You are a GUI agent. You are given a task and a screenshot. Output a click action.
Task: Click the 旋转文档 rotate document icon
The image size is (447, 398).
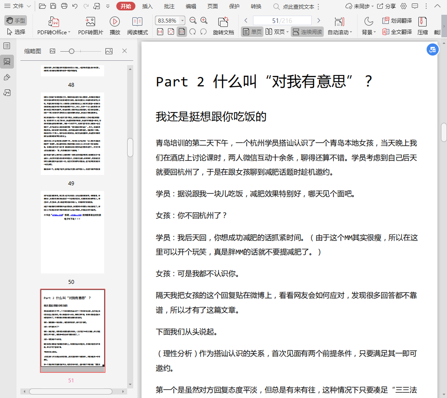pyautogui.click(x=223, y=22)
